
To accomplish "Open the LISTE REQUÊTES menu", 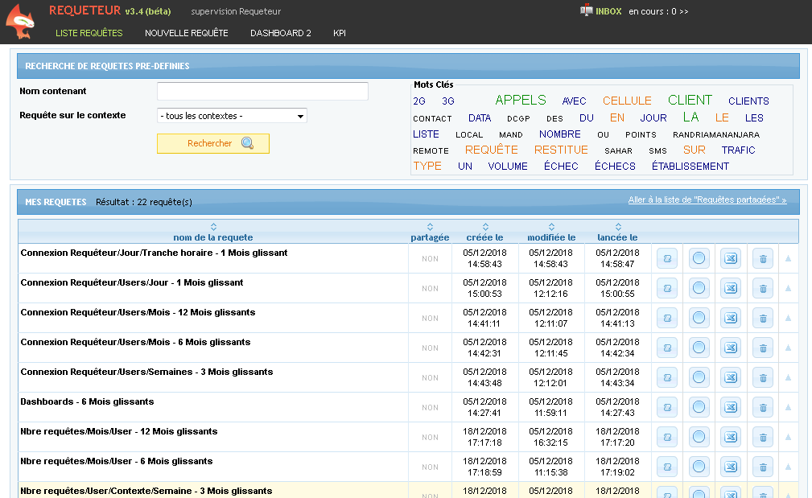I will tap(89, 33).
